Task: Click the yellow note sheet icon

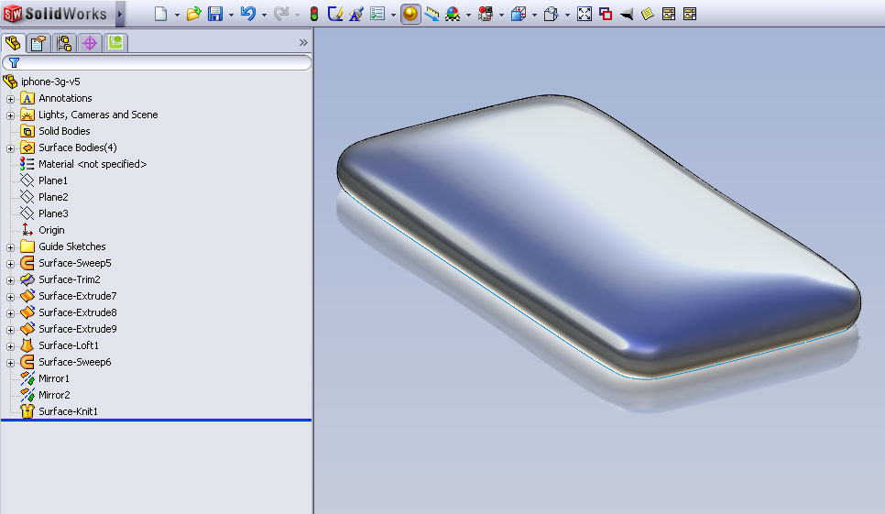Action: (x=648, y=14)
